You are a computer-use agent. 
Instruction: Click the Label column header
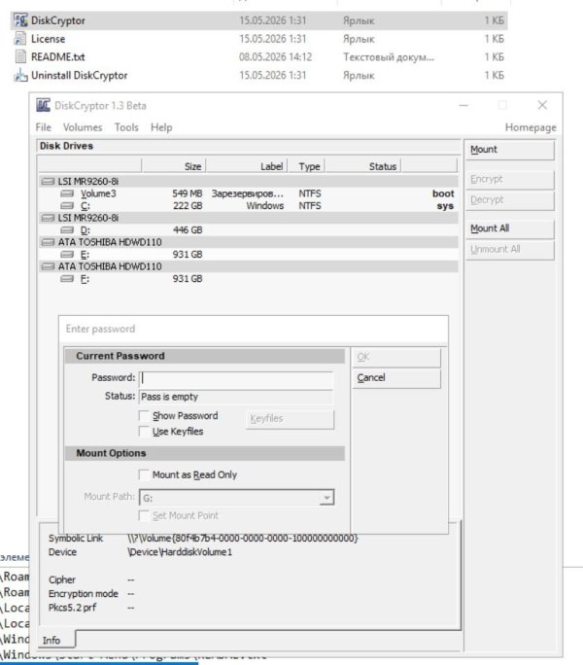247,166
